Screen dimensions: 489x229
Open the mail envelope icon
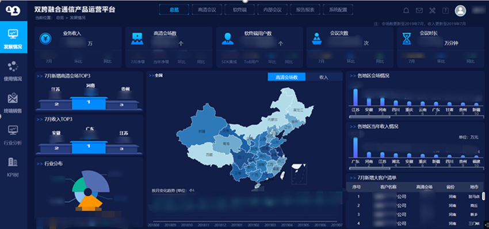click(x=419, y=10)
